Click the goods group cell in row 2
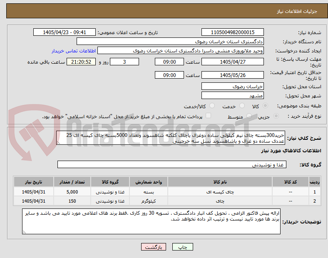This screenshot has width=328, height=258. coord(110,201)
